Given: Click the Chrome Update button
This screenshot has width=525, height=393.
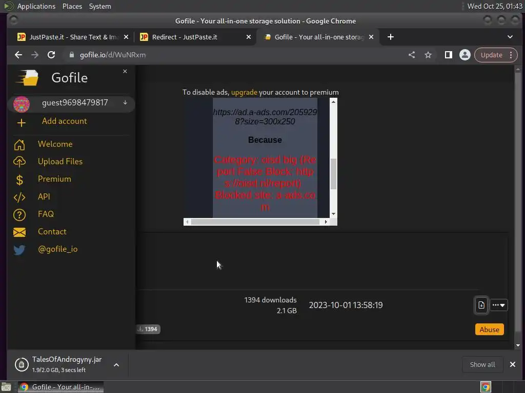Looking at the screenshot, I should 492,55.
